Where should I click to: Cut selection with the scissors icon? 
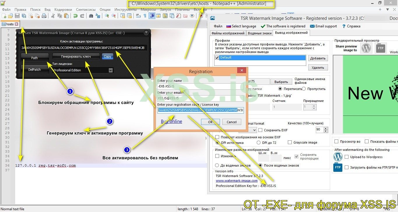click(x=53, y=16)
